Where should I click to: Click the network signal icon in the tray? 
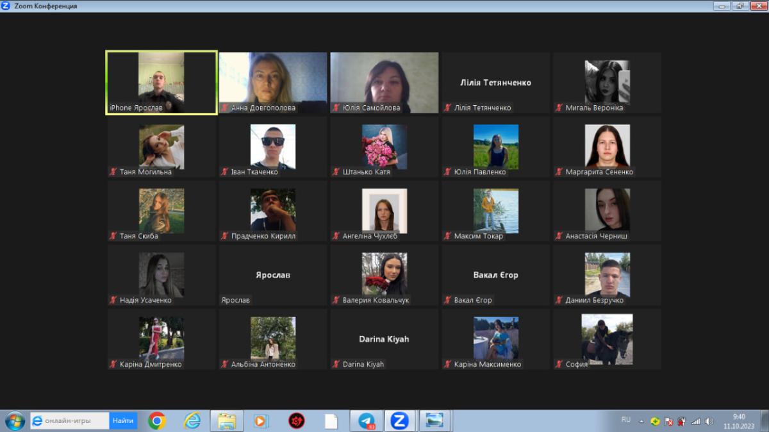pyautogui.click(x=695, y=421)
